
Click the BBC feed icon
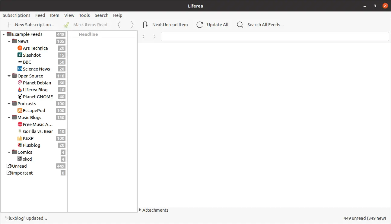20,62
